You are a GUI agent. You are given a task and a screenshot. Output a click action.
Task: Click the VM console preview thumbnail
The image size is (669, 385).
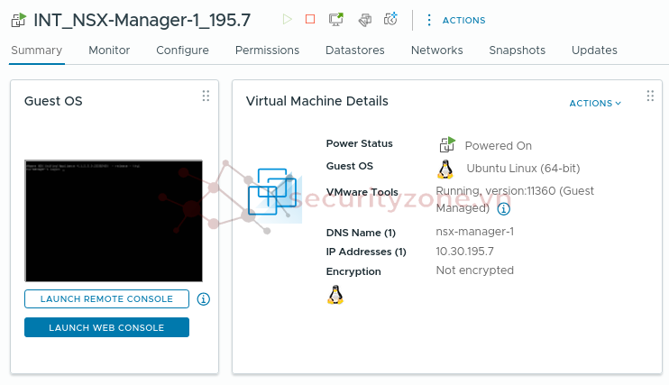pos(114,221)
